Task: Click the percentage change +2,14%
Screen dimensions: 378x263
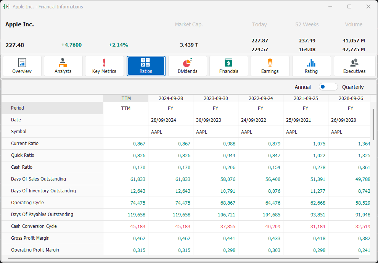Action: coord(118,45)
